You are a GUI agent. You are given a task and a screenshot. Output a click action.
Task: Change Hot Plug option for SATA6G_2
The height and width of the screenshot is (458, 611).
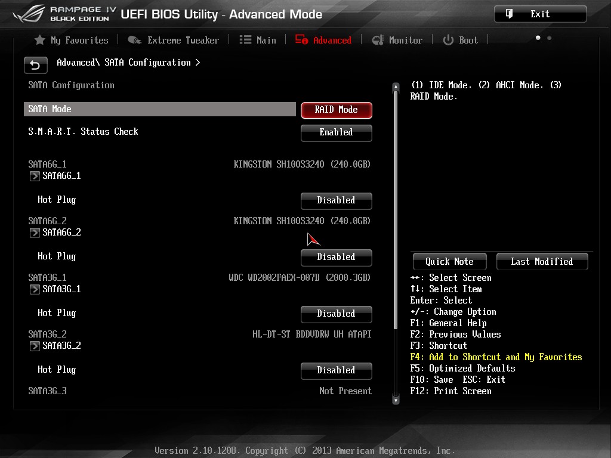[x=337, y=258]
